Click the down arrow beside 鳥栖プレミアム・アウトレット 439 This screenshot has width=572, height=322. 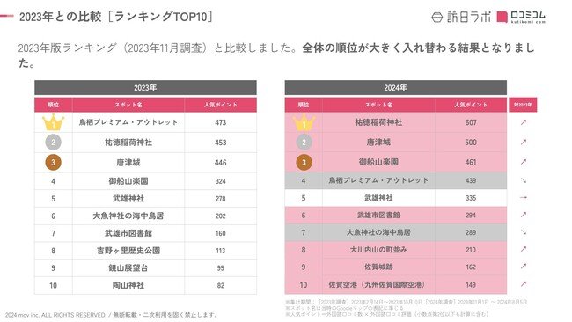[x=524, y=180]
